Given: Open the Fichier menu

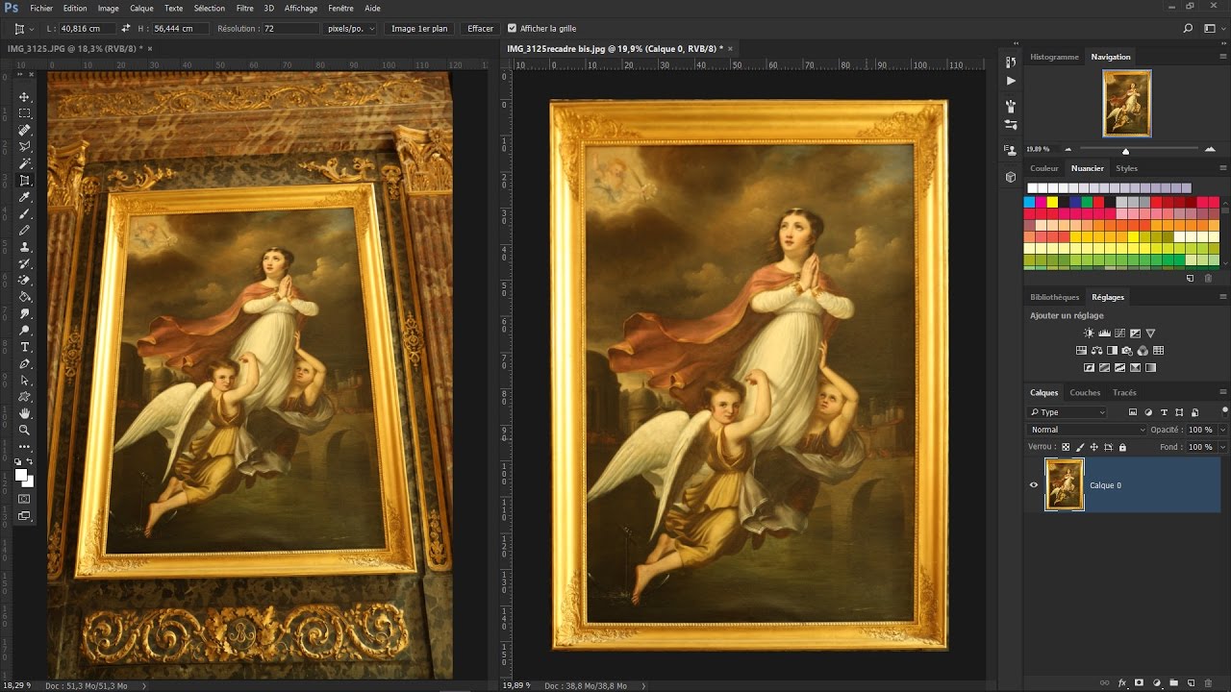Looking at the screenshot, I should (x=41, y=8).
